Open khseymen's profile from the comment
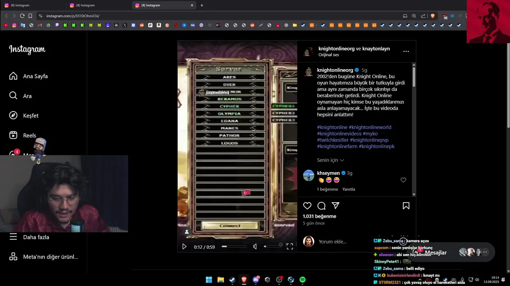Screen dimensions: 510x286 (328, 173)
